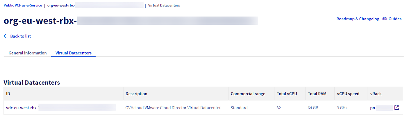Click the org-eu-west-rbx page title heading
Screen dimensions: 407x118
click(x=40, y=21)
